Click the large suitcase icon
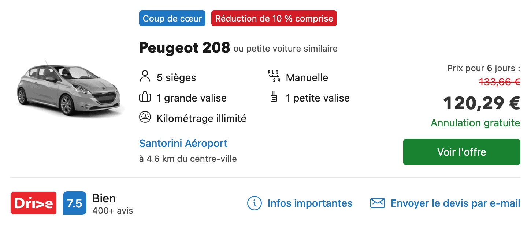 coord(145,98)
